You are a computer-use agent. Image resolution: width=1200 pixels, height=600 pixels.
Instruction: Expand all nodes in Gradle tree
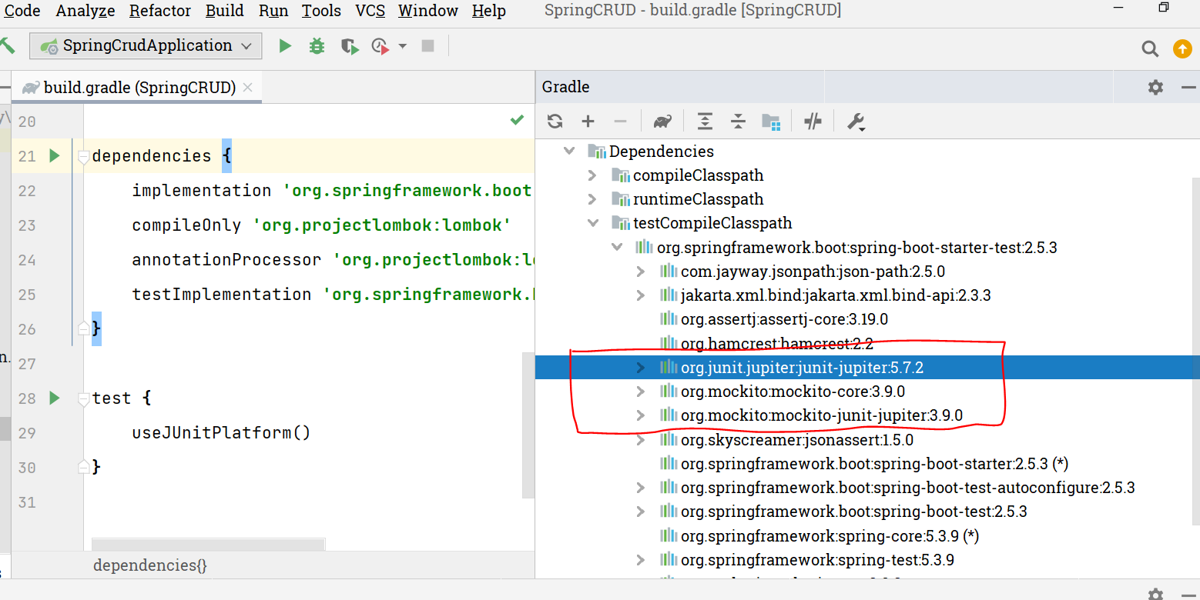click(x=705, y=121)
